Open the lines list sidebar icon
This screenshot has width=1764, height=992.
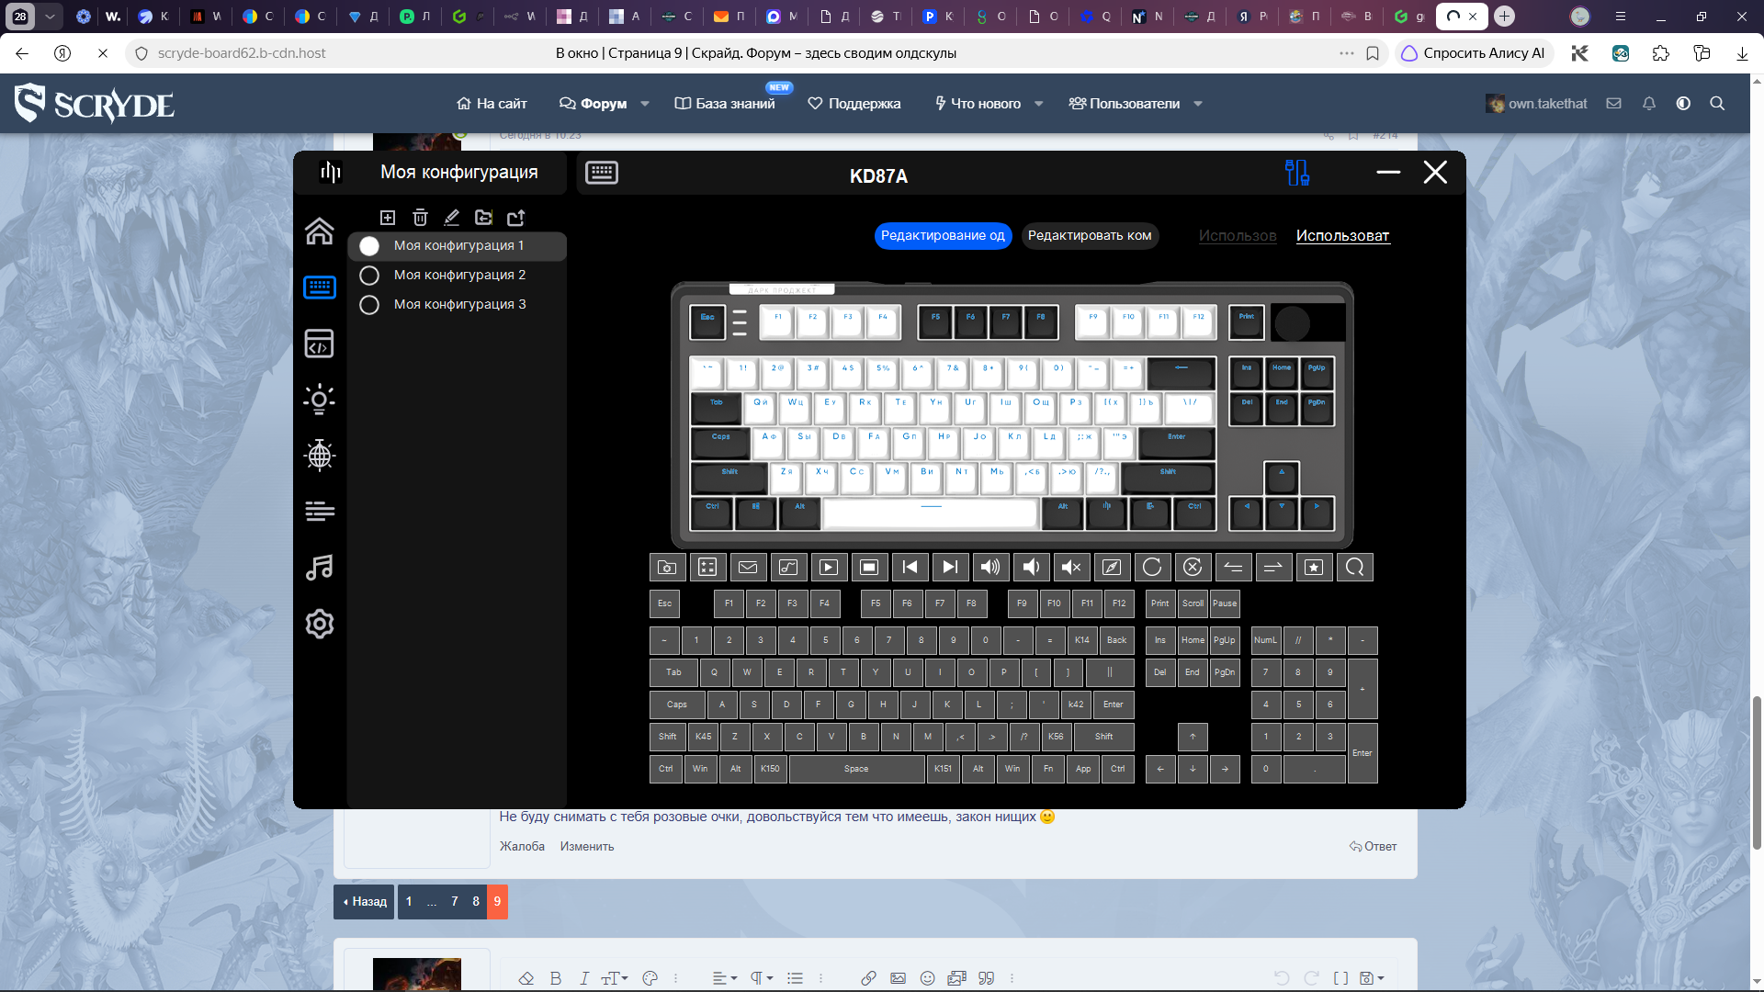(x=320, y=511)
